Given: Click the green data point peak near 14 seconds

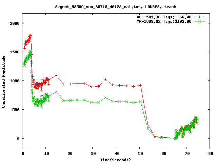Looking at the screenshot, I should pyautogui.click(x=56, y=92).
